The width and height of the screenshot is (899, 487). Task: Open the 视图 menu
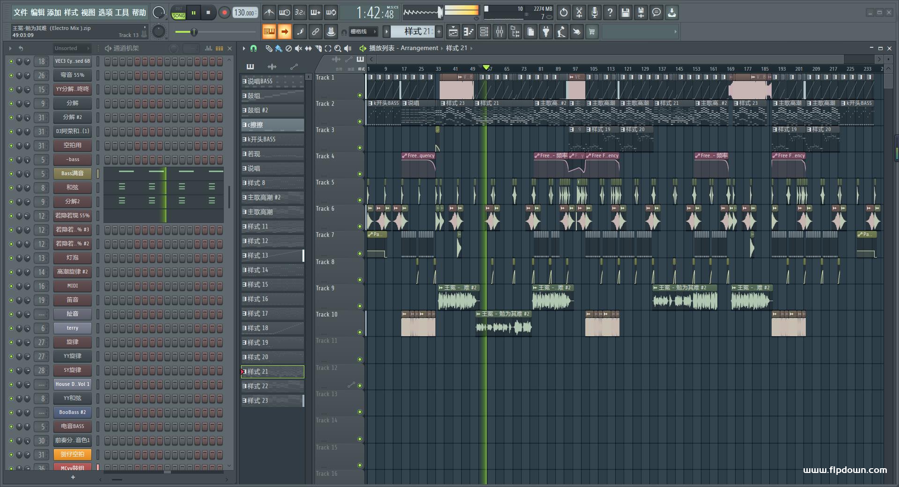(88, 13)
